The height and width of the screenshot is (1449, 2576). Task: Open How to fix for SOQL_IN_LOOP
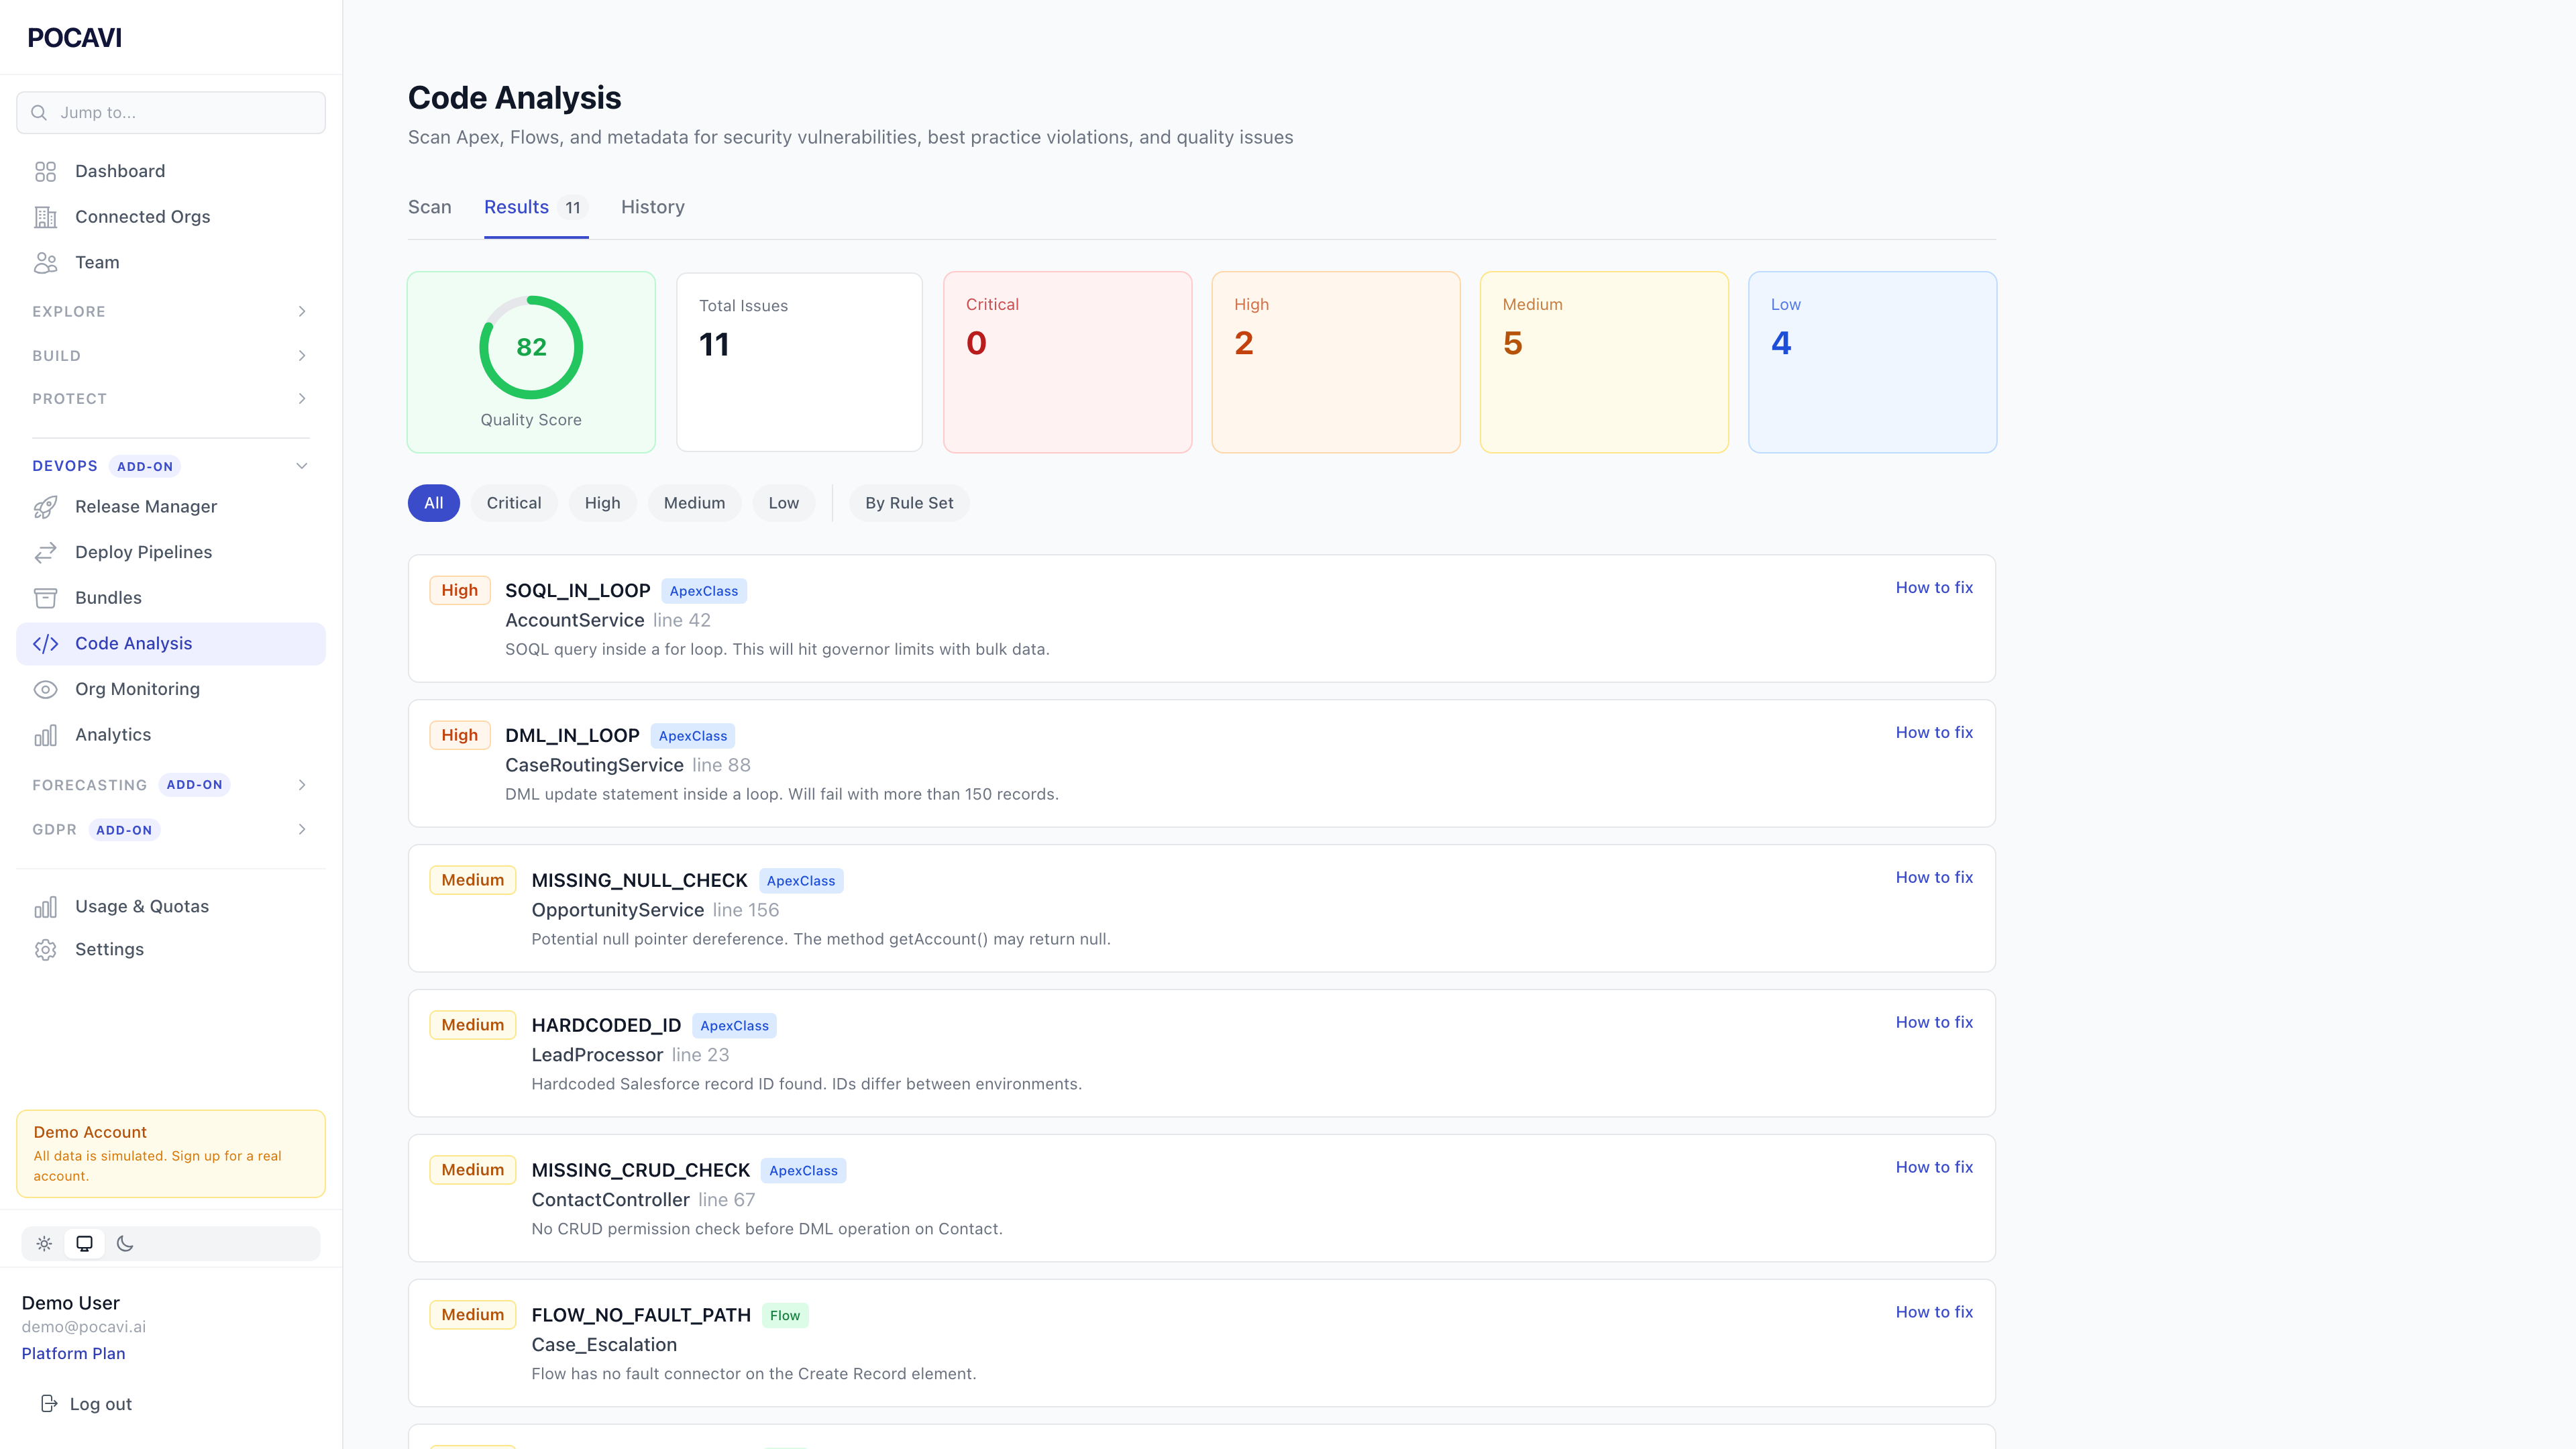(x=1934, y=588)
